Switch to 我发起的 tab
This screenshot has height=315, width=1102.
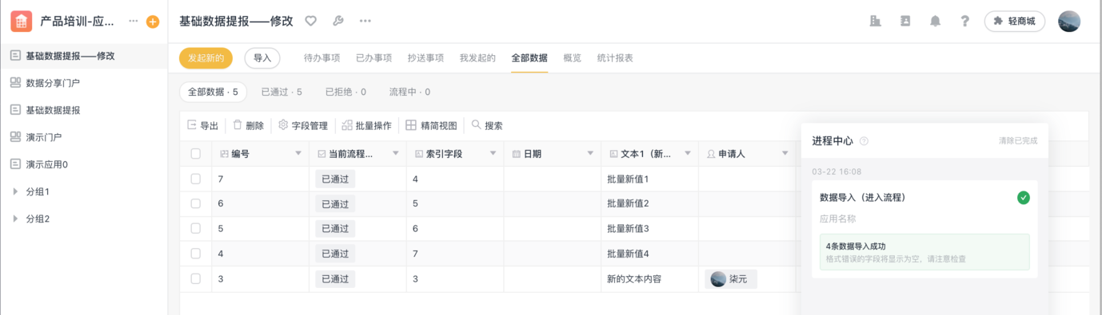pyautogui.click(x=477, y=58)
